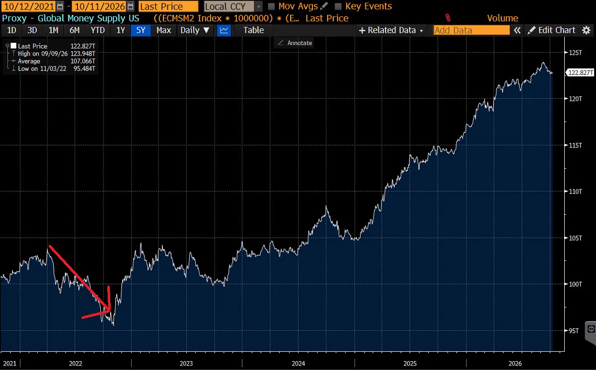Click the side widget icon at right edge
This screenshot has height=370, width=596.
[591, 328]
